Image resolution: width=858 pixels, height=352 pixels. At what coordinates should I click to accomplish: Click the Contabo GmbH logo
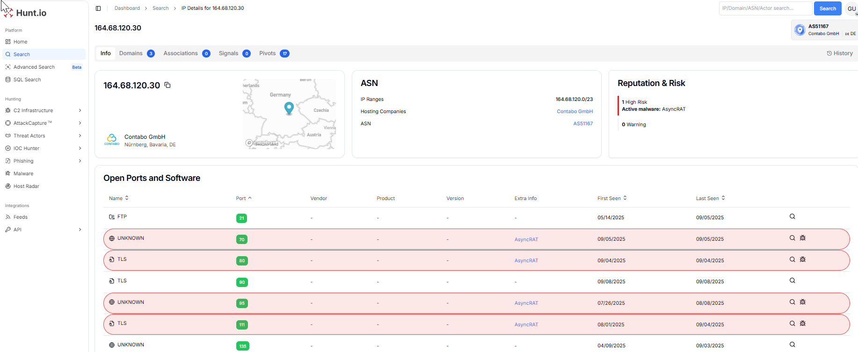point(112,139)
